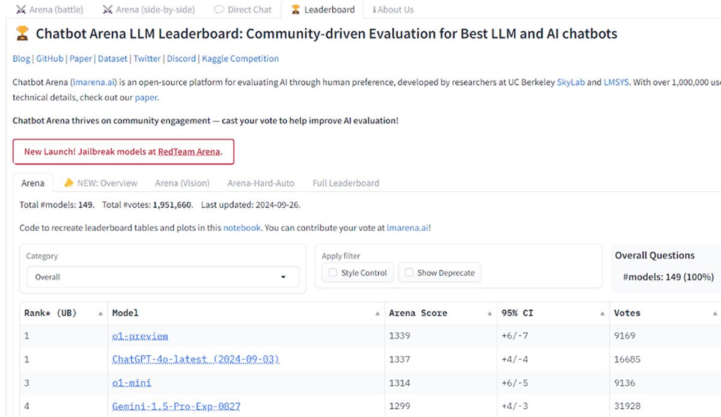Viewport: 721px width, 417px height.
Task: Sort by the Rank column arrow
Action: click(100, 314)
